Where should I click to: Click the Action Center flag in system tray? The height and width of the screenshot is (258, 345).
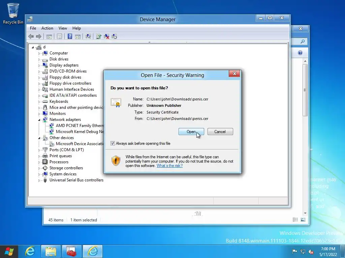click(x=294, y=251)
